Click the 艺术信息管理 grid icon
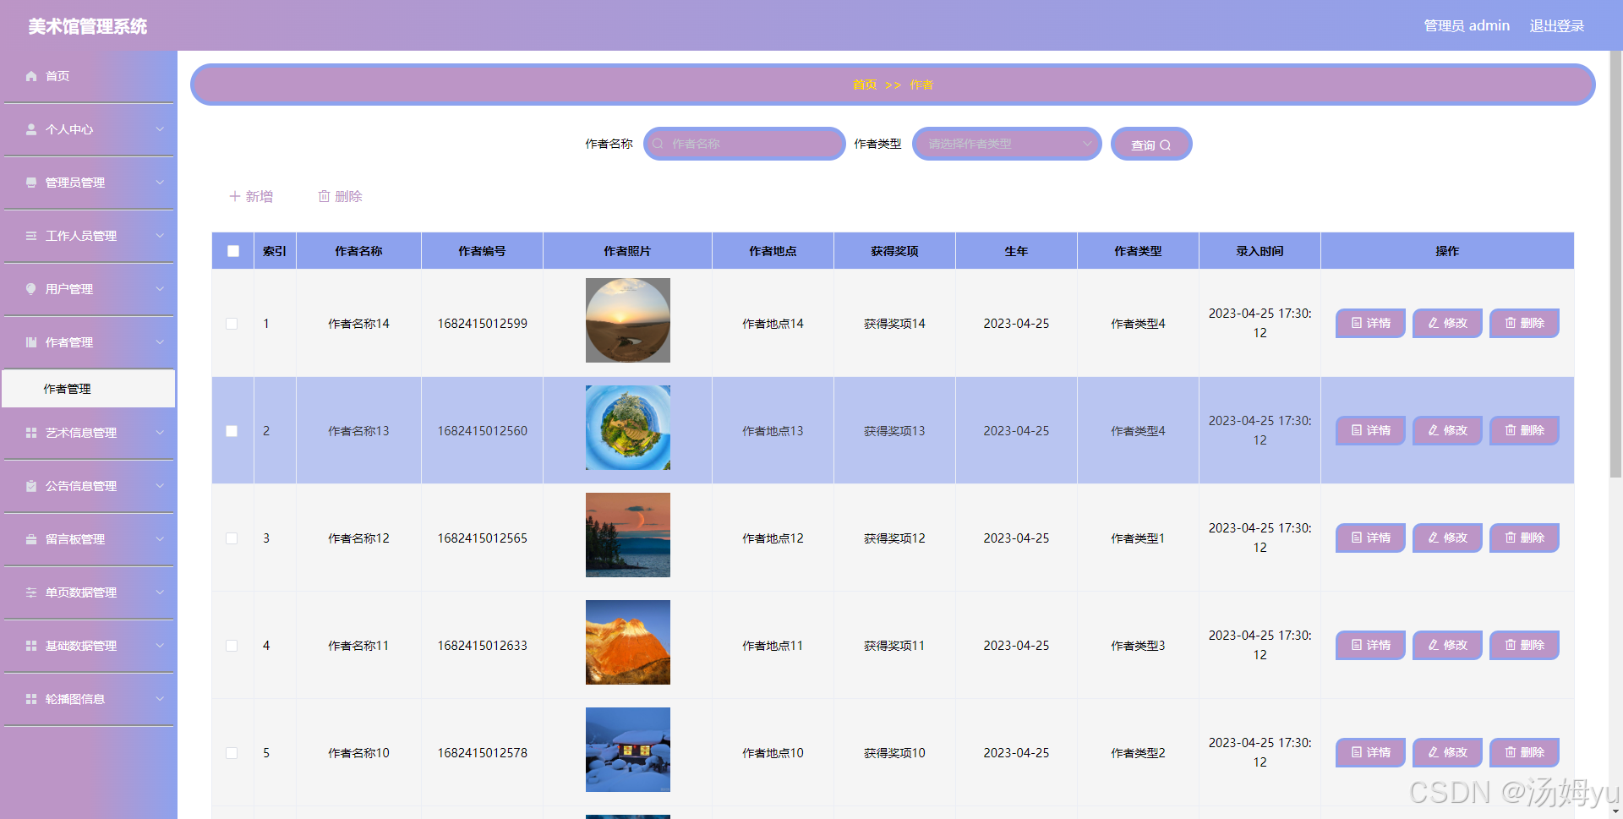 [x=31, y=433]
